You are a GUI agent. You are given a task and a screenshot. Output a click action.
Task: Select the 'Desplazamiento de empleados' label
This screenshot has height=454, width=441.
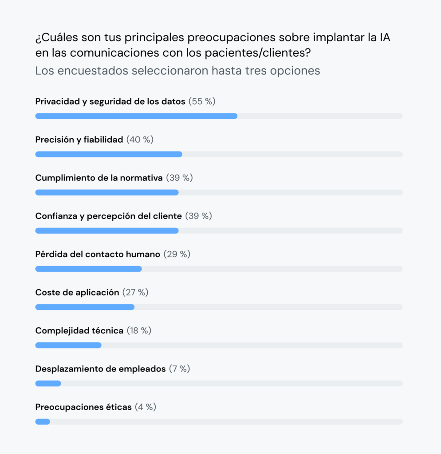(x=100, y=368)
